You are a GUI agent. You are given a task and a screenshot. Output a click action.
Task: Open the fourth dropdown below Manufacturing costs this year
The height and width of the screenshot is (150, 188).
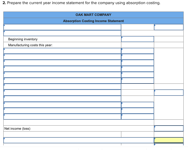[x=62, y=69]
